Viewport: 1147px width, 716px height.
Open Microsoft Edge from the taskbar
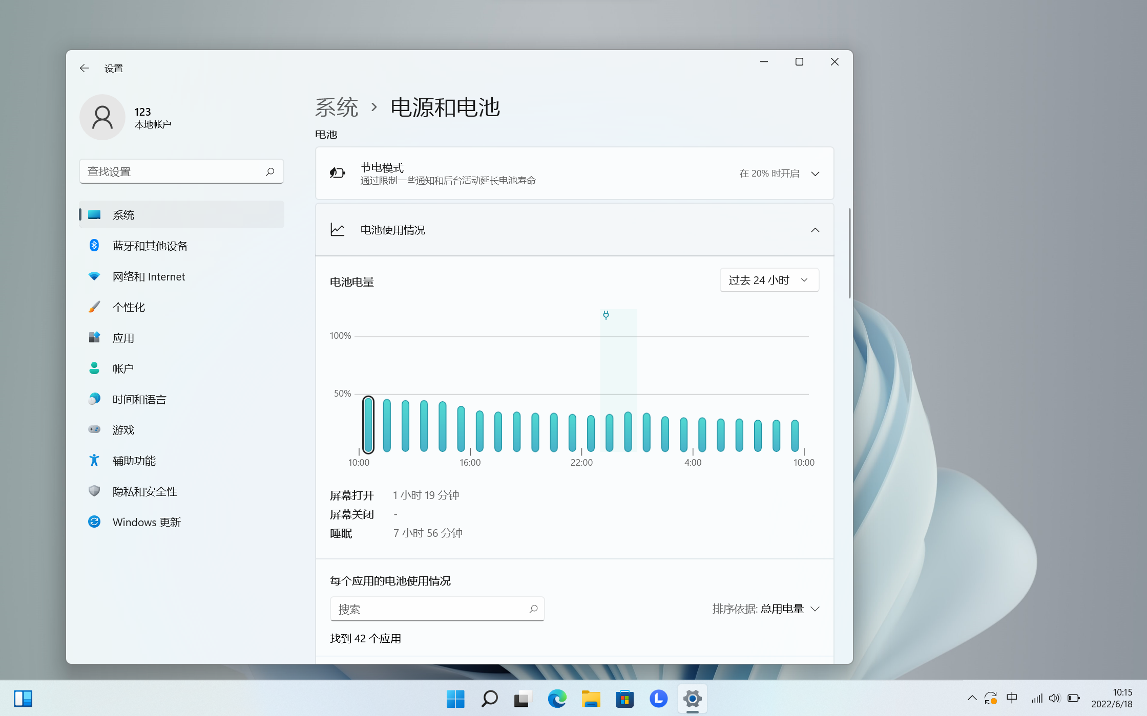point(557,699)
